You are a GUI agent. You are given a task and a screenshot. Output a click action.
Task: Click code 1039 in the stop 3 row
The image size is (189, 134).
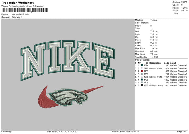pos(167,71)
